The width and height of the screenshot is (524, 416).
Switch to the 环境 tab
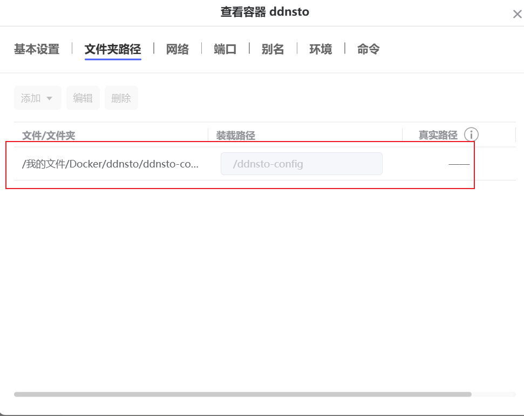(x=321, y=49)
